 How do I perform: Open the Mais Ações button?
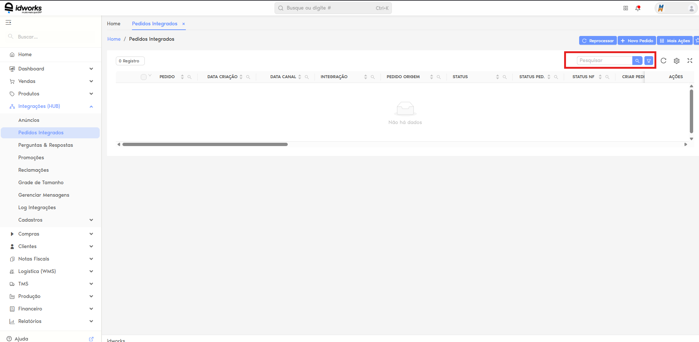click(x=675, y=40)
